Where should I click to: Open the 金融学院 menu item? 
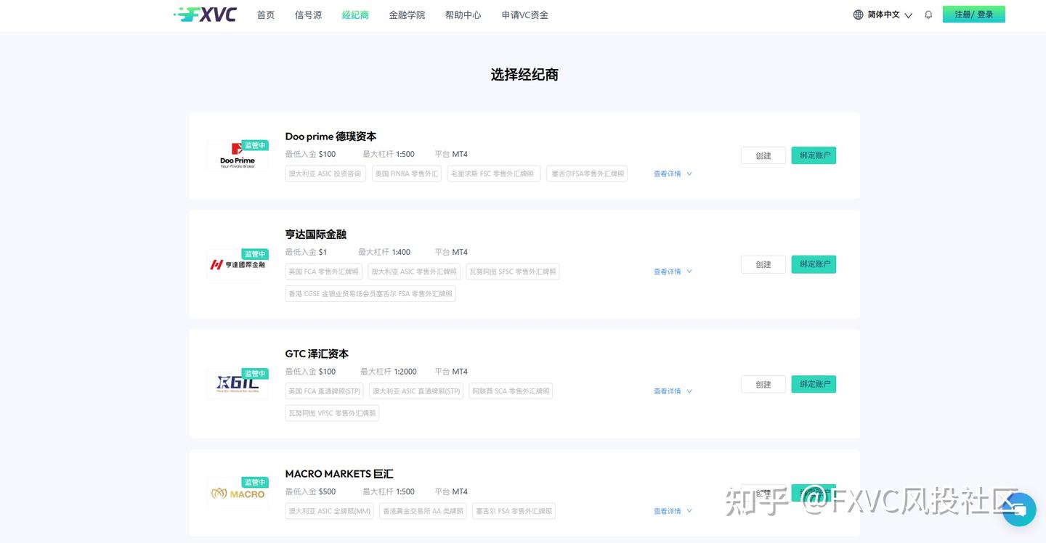(407, 15)
